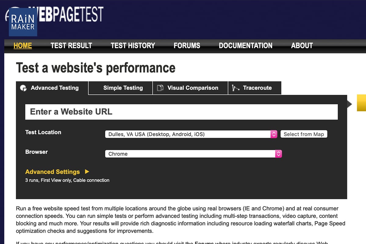Click the Select from Map button
Screen dimensions: 366x244
point(303,134)
